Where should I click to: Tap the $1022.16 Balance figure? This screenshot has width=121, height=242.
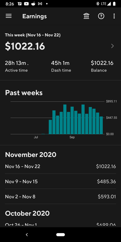pos(102,63)
